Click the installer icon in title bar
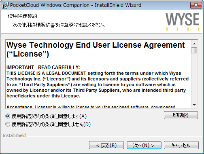 5,5
